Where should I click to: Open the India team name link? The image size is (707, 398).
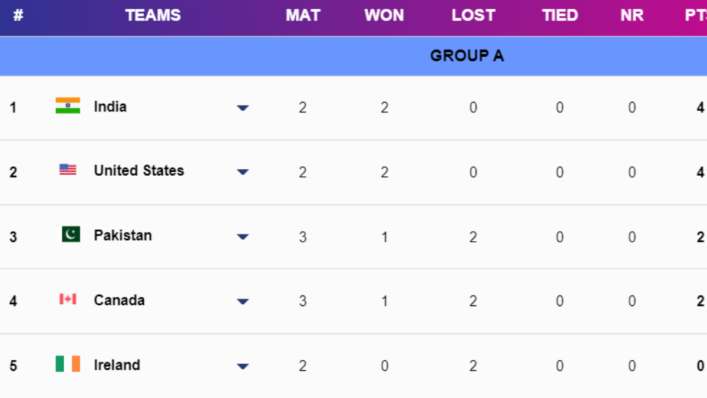point(110,107)
